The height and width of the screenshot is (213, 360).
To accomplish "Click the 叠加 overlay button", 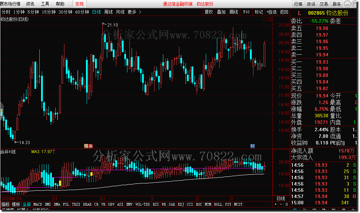I will tap(221, 12).
